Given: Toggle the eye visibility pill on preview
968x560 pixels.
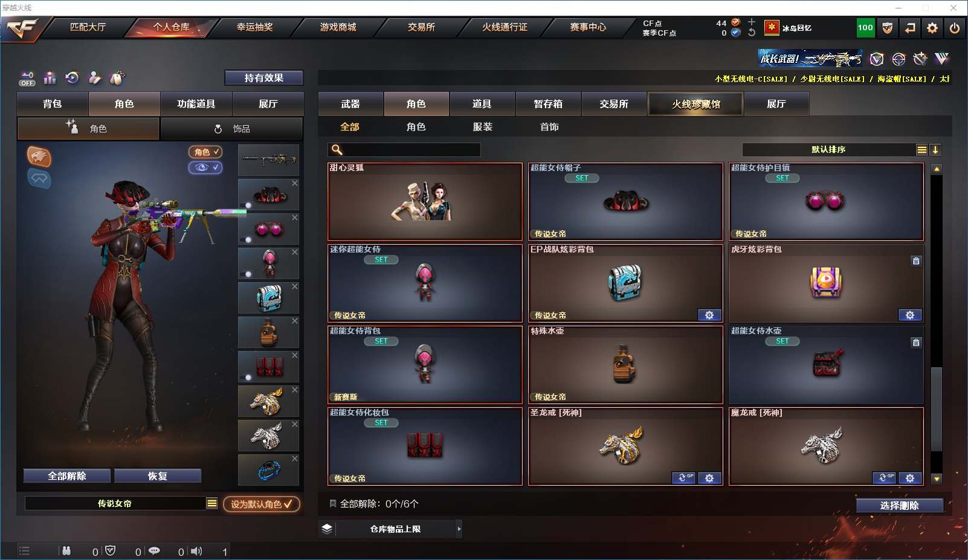Looking at the screenshot, I should coord(205,167).
